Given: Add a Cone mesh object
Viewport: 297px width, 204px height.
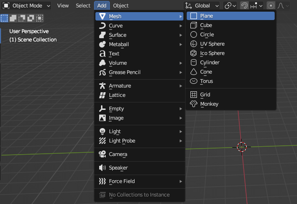Looking at the screenshot, I should point(206,72).
